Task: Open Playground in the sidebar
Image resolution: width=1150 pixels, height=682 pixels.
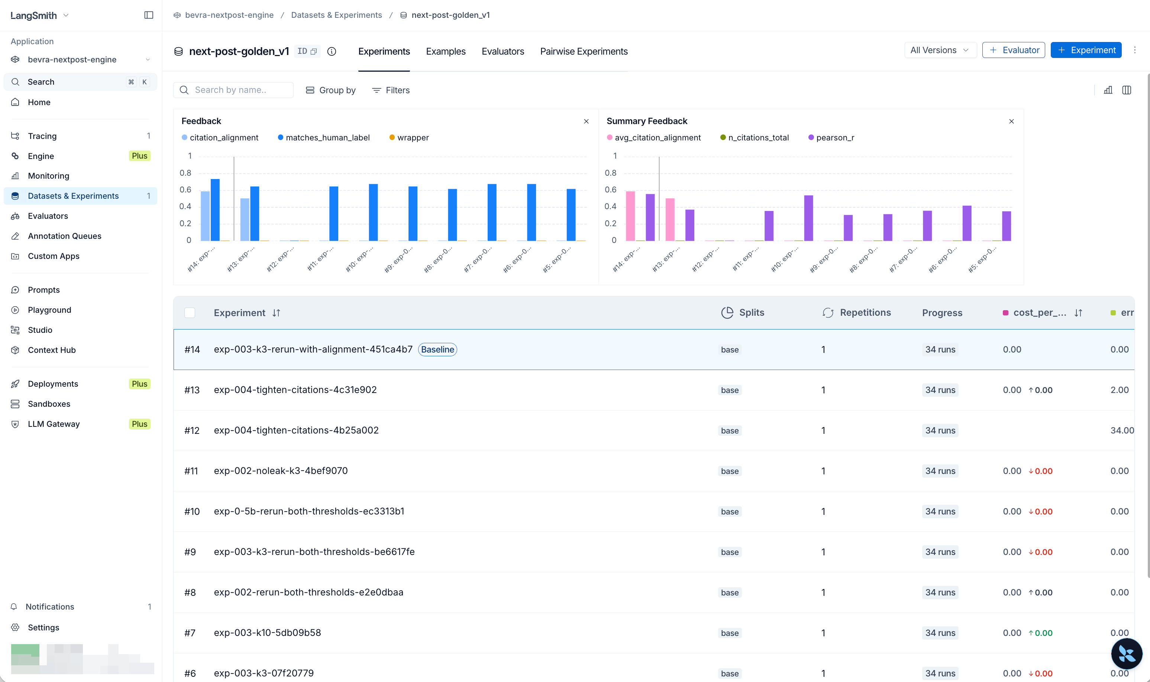Action: 80,310
